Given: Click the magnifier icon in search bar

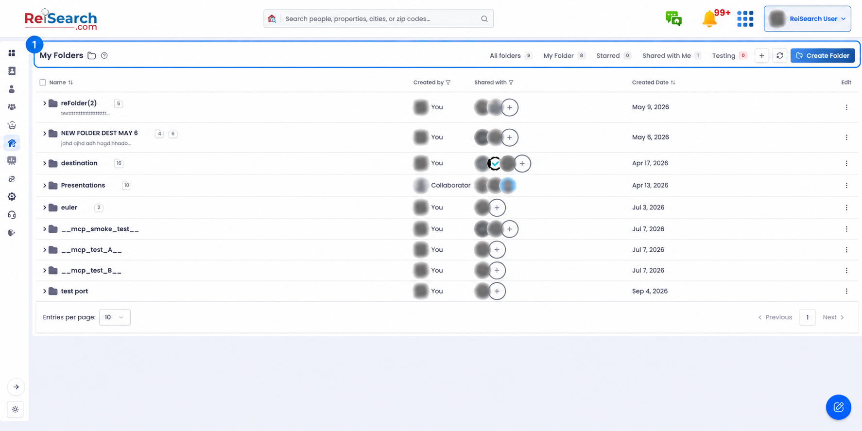Looking at the screenshot, I should [484, 19].
